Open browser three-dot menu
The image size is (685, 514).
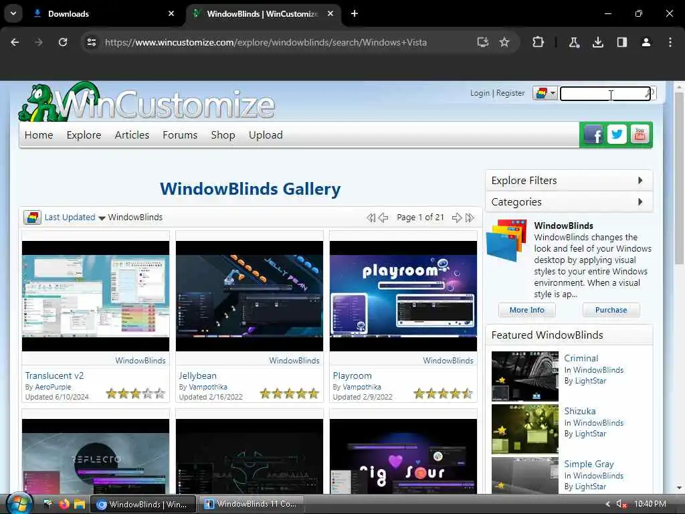pos(670,42)
